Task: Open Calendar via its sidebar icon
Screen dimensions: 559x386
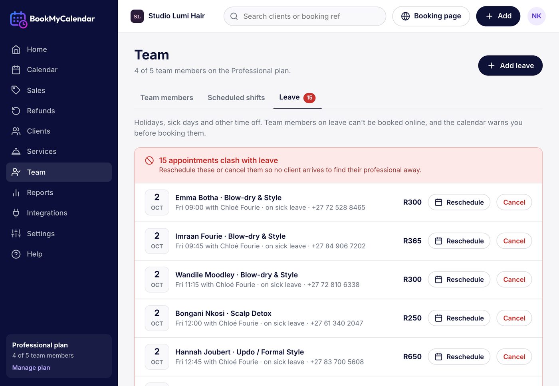Action: 16,70
